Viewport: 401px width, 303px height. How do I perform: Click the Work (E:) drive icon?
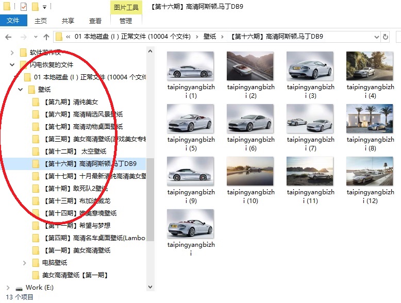click(x=19, y=288)
